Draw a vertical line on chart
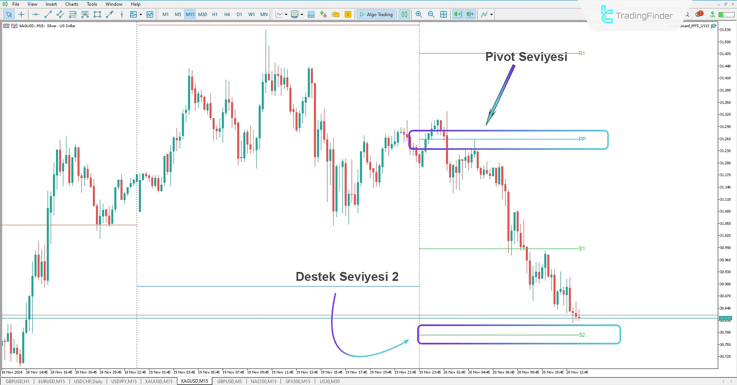Viewport: 737px width, 385px height. 122,15
